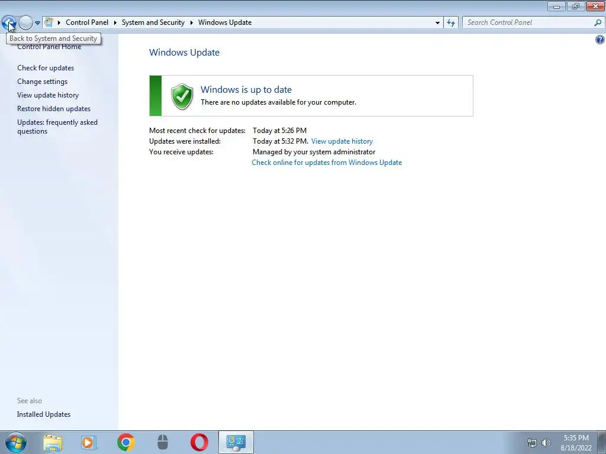The width and height of the screenshot is (606, 454).
Task: Select the Windows Update breadcrumb
Action: tap(225, 22)
